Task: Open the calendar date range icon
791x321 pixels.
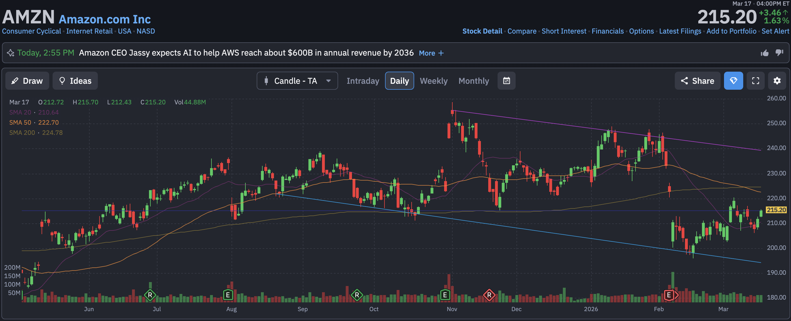Action: (506, 81)
